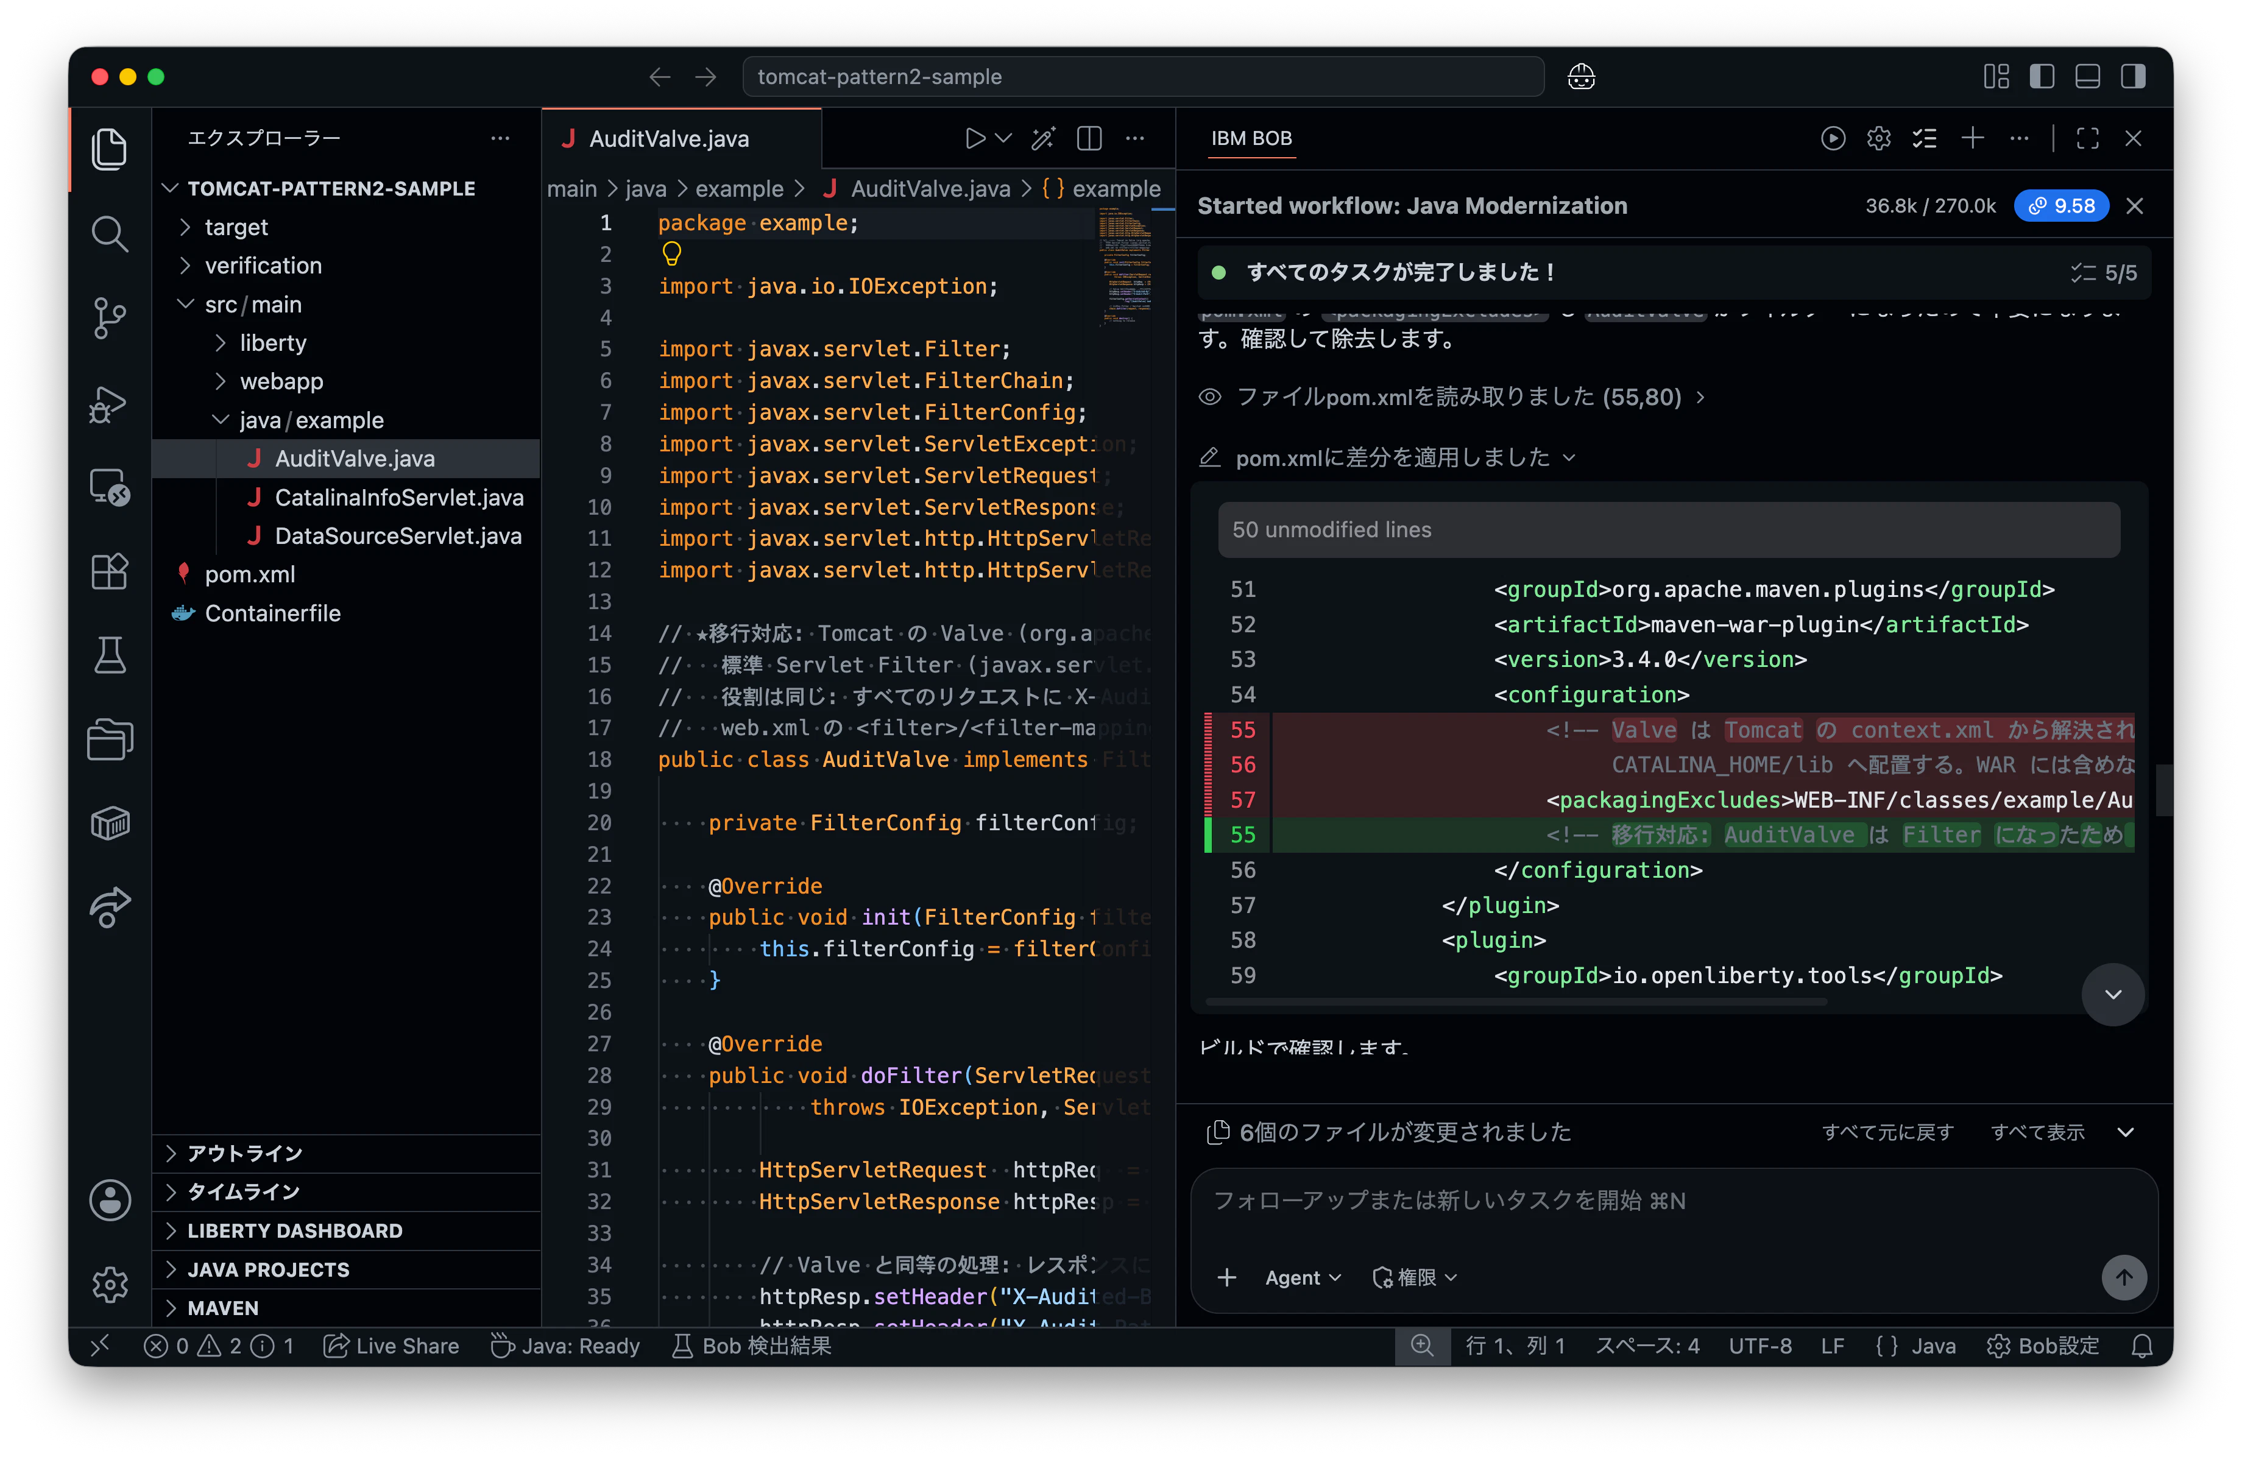Click the diff view horizontal scrollbar

(x=1516, y=1002)
